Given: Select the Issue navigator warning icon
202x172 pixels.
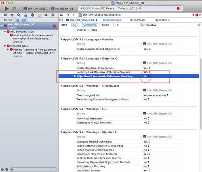Looking at the screenshot, I should pos(26,15).
